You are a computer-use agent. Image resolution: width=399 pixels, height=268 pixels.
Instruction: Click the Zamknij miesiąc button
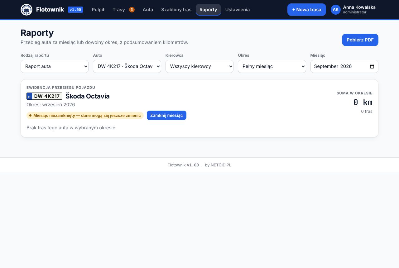point(166,115)
